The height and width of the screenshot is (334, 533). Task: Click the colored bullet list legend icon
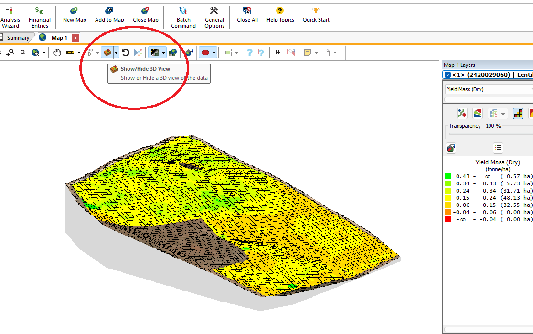point(498,148)
